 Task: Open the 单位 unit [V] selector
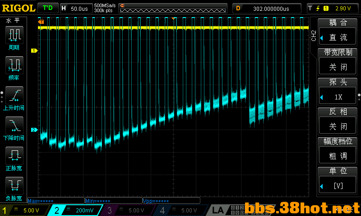(x=338, y=185)
